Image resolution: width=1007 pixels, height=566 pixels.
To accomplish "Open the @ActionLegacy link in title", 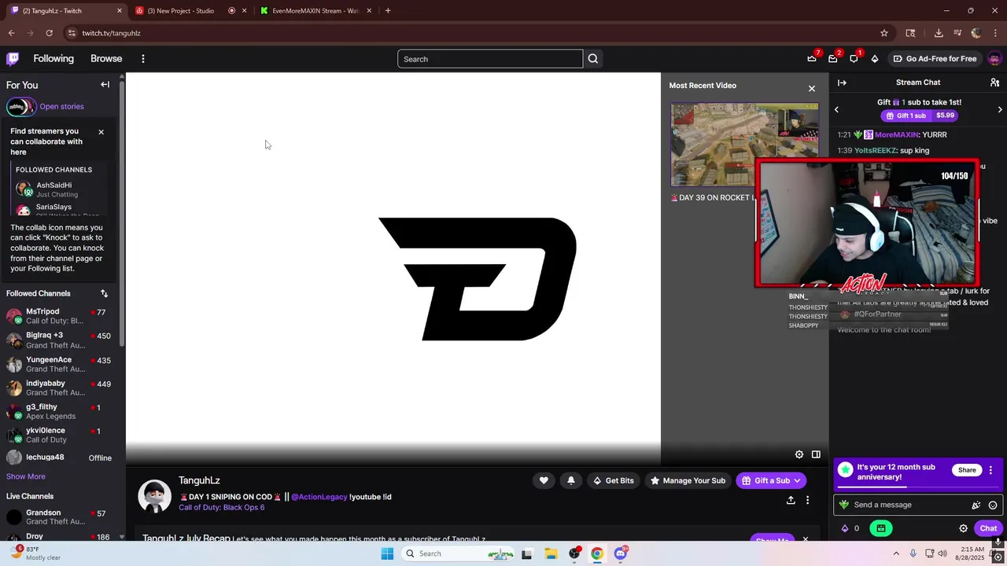I will (x=319, y=497).
